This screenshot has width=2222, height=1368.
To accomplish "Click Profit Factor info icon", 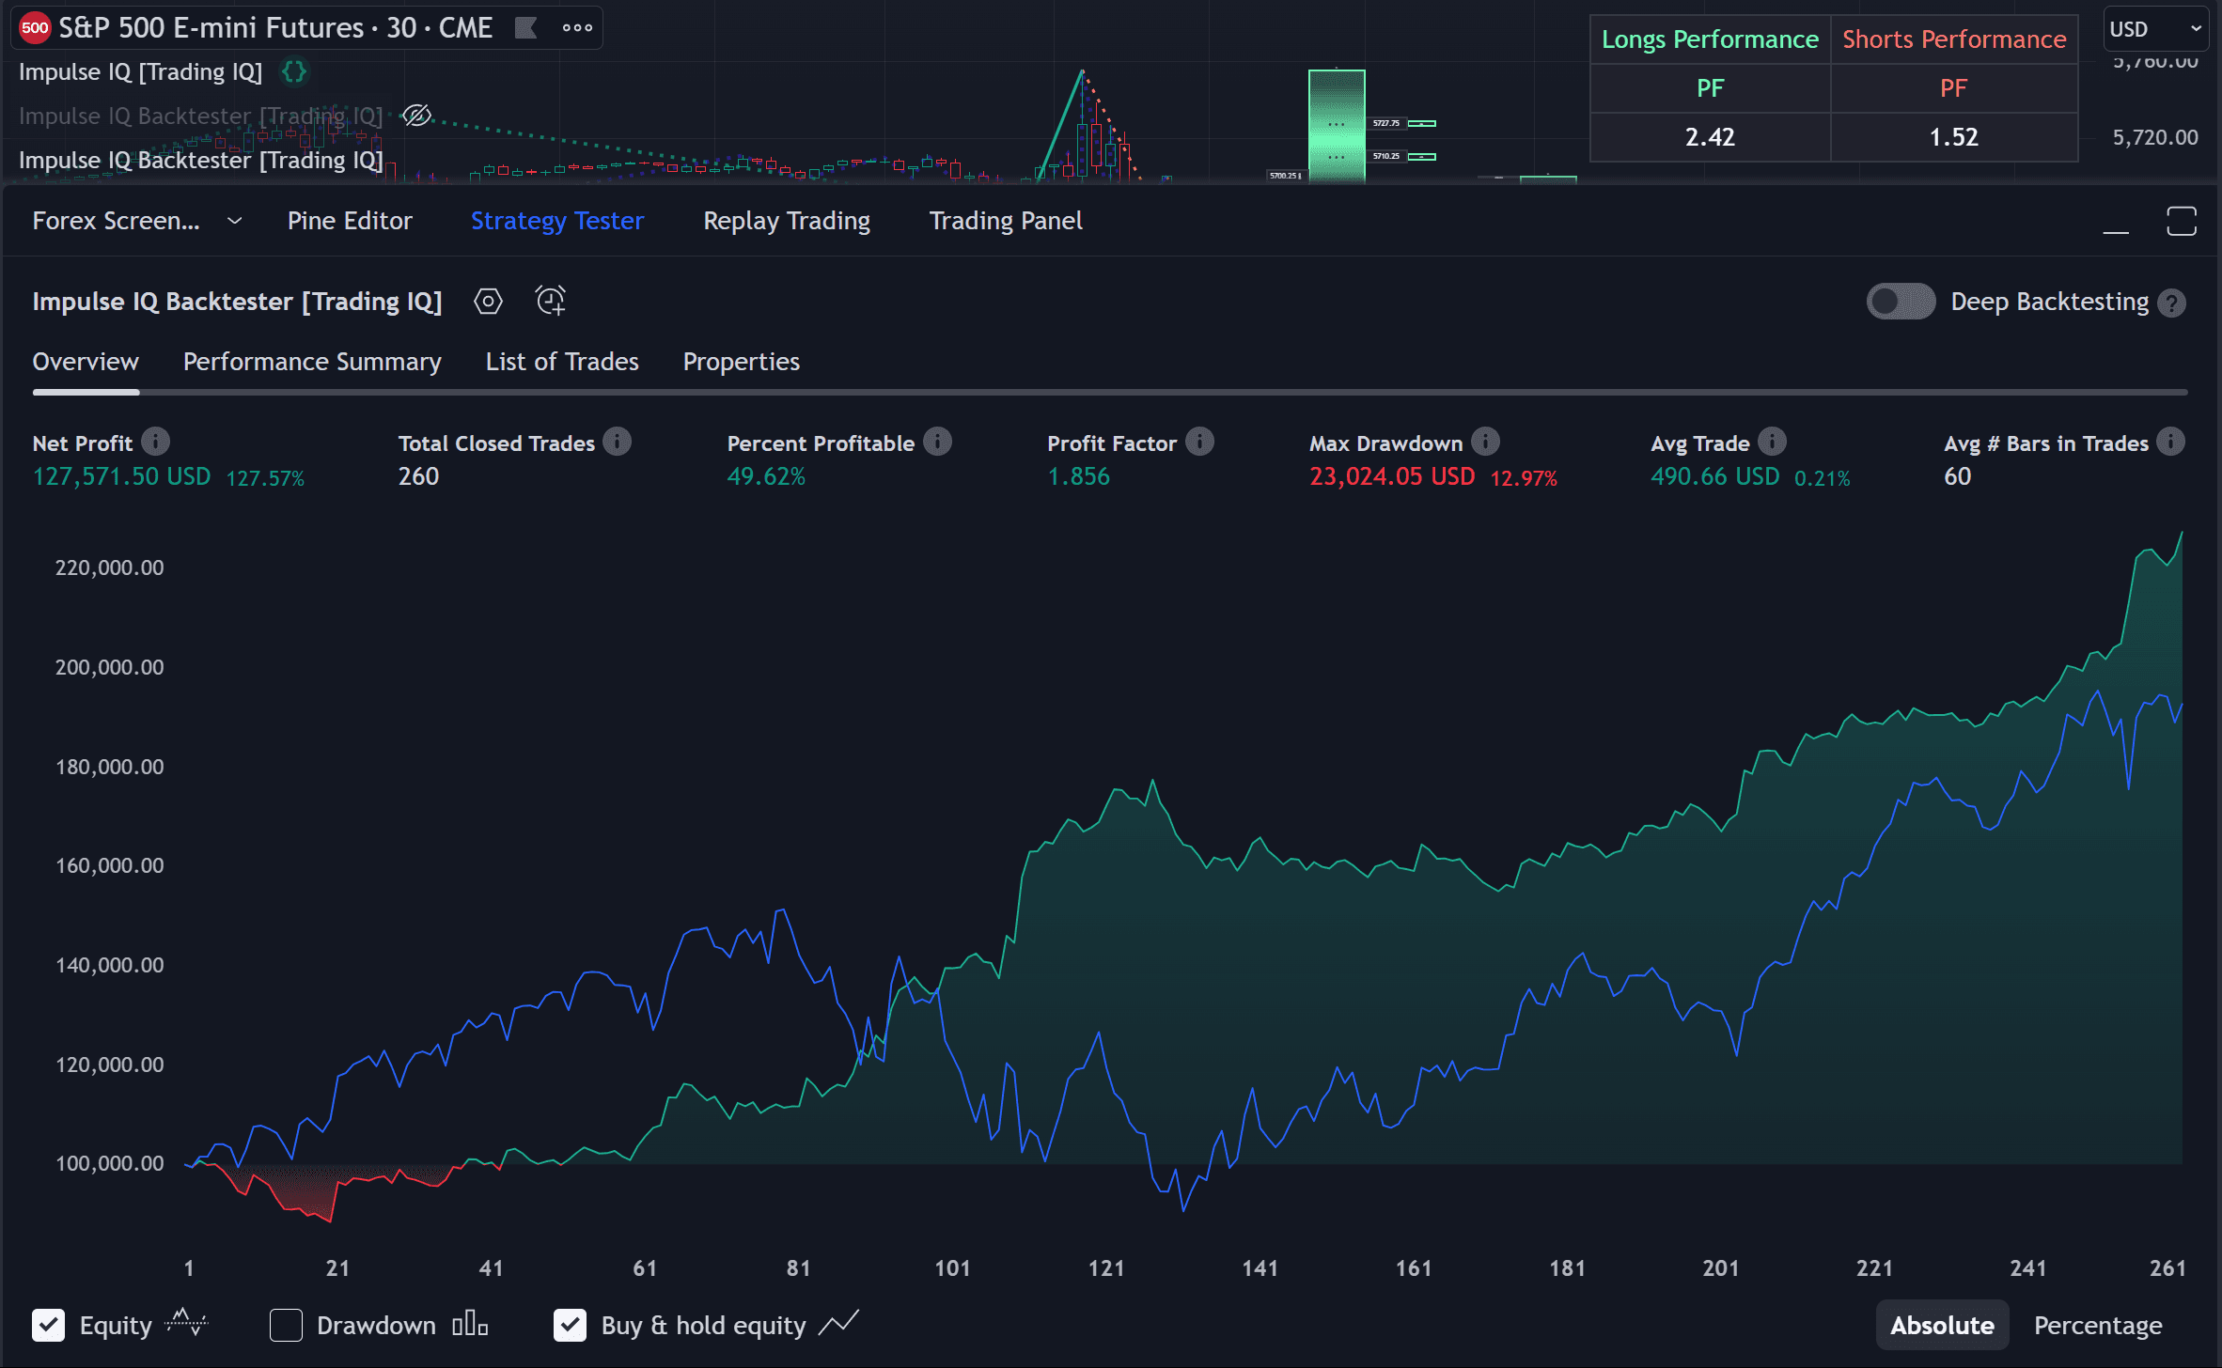I will (x=1199, y=442).
